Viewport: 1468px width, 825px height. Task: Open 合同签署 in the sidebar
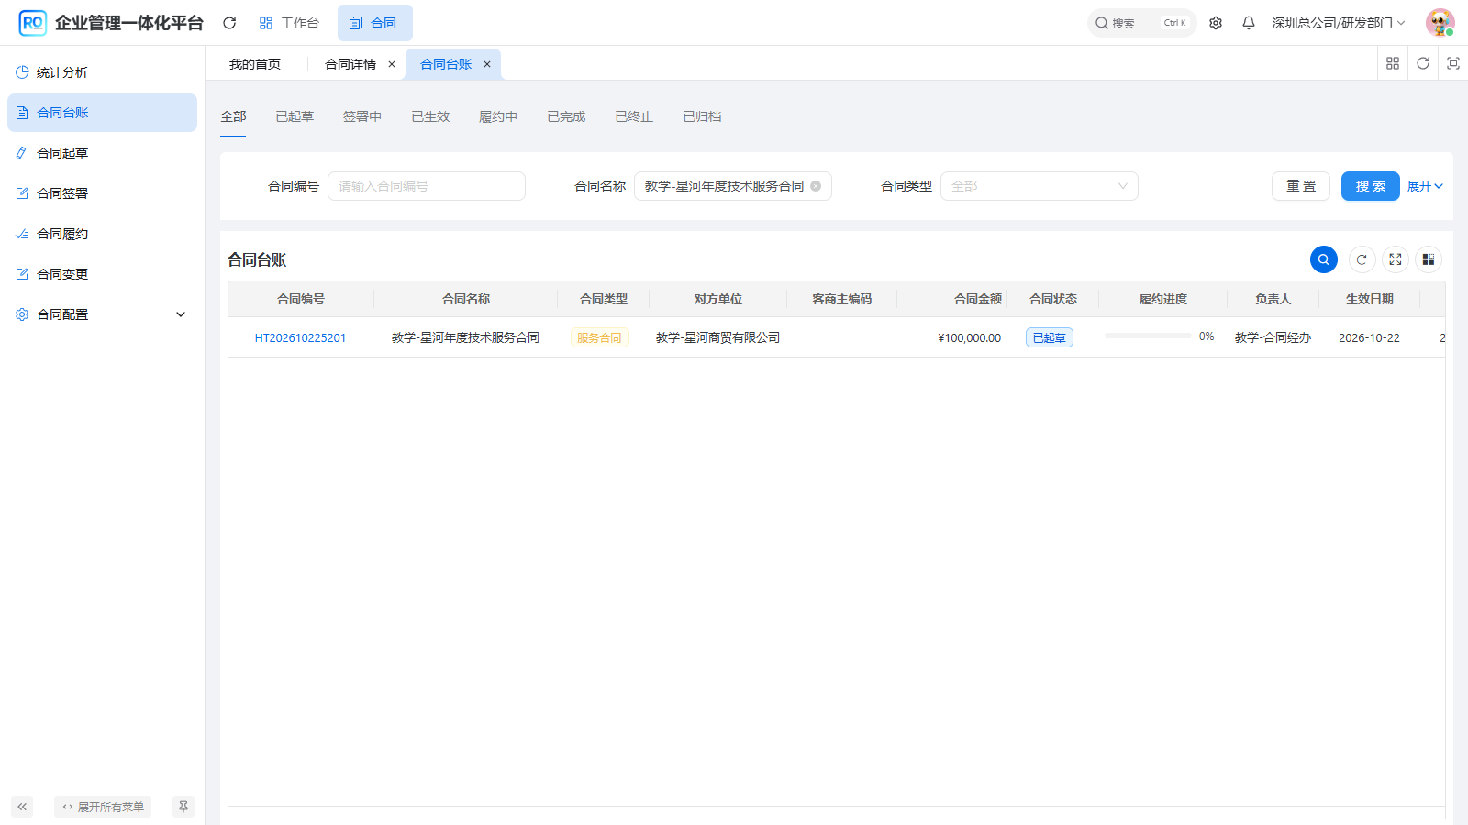[x=102, y=193]
